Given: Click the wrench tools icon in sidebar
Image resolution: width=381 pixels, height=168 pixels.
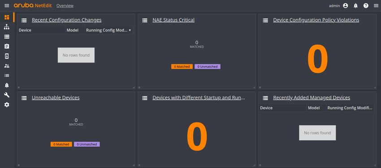Looking at the screenshot, I should (x=7, y=95).
